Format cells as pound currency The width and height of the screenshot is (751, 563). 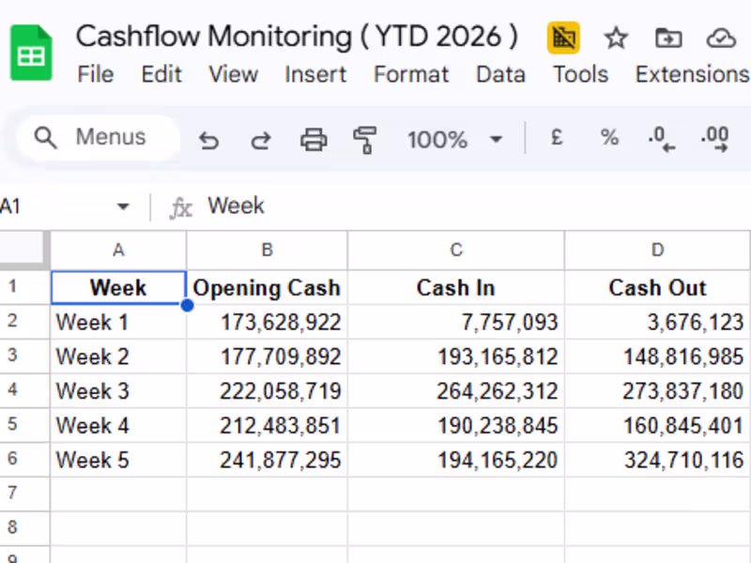tap(557, 138)
